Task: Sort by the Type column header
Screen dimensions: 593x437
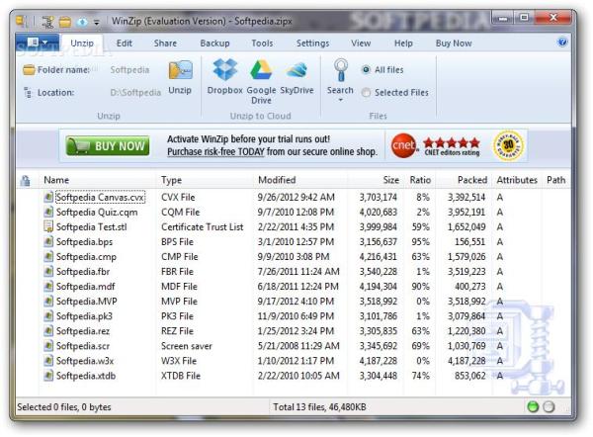Action: tap(205, 180)
